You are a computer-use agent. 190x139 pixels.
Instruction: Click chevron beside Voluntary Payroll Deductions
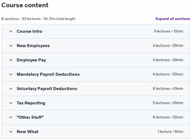click(x=11, y=89)
